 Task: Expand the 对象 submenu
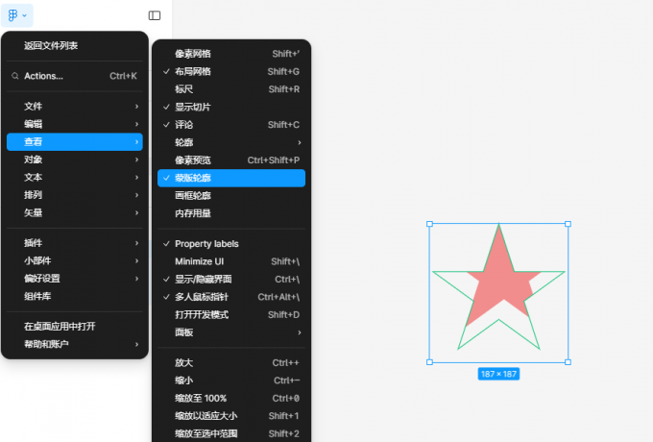tap(75, 160)
